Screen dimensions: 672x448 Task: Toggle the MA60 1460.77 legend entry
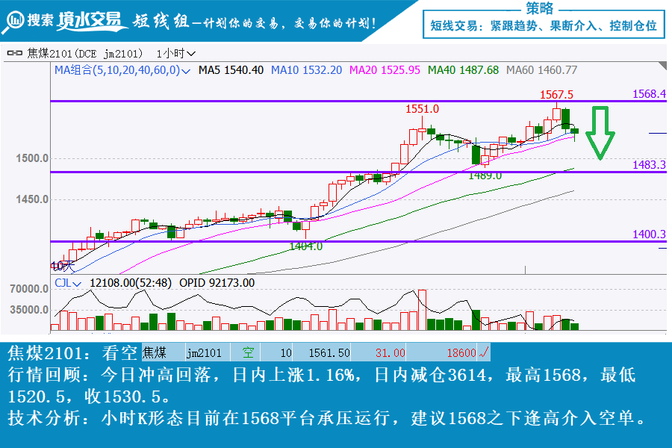point(541,70)
